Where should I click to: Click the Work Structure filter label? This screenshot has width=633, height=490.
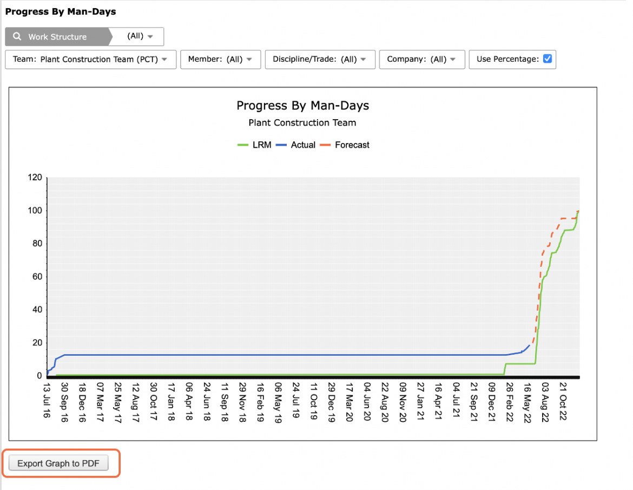[57, 37]
